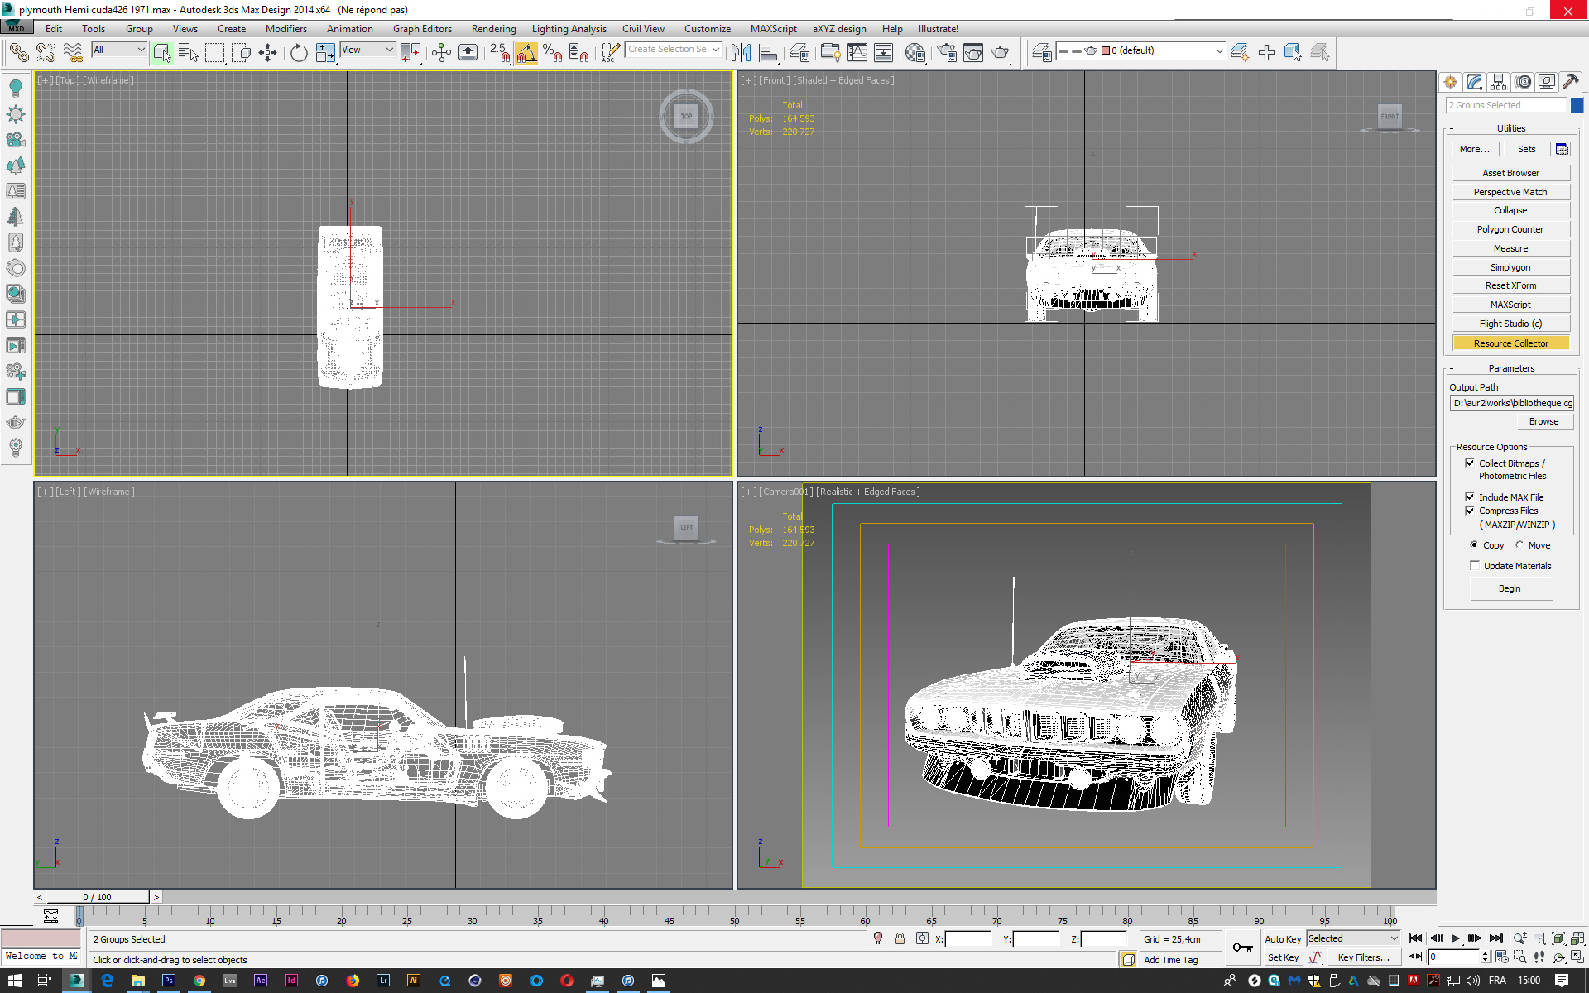Open the Create Selection Set dropdown
The width and height of the screenshot is (1589, 993).
pos(674,50)
